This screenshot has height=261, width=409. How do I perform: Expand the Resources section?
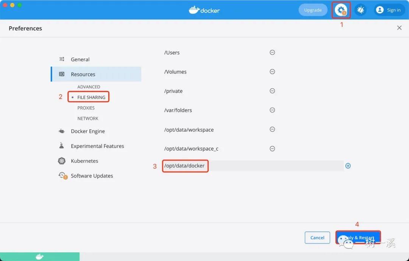[83, 74]
